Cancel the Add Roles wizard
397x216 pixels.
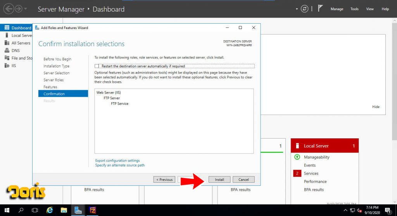pyautogui.click(x=243, y=180)
